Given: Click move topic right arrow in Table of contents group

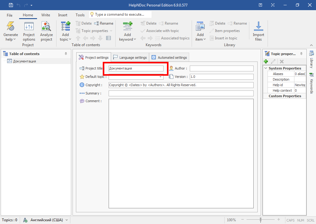Looking at the screenshot, I should (x=93, y=38).
